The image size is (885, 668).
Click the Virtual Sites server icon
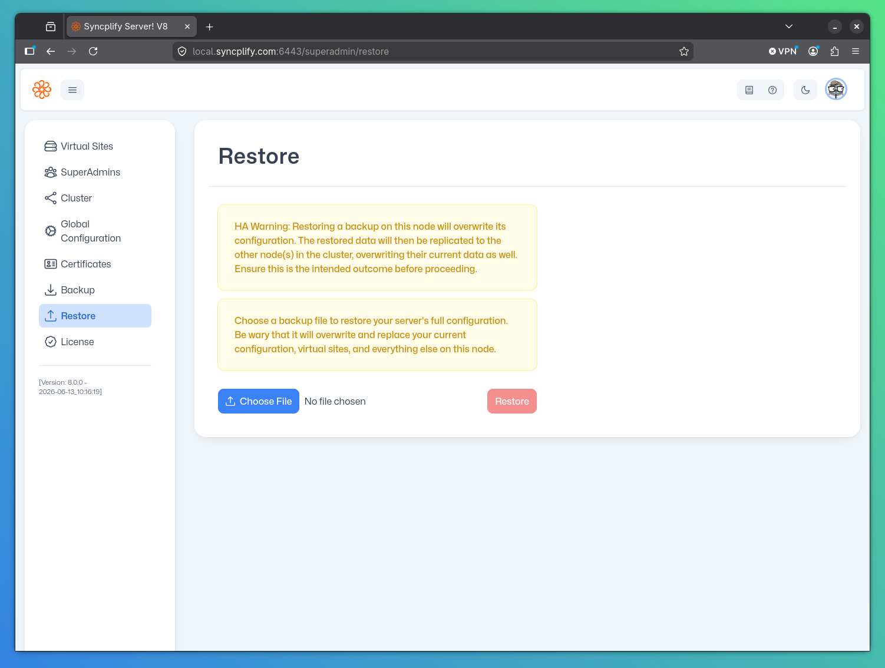coord(51,146)
